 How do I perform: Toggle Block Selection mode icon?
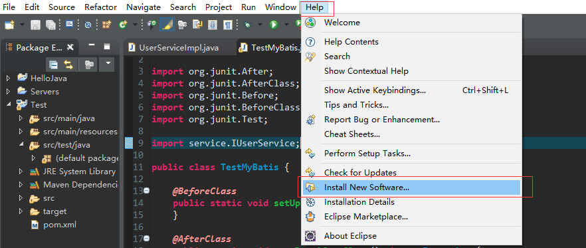(x=213, y=25)
